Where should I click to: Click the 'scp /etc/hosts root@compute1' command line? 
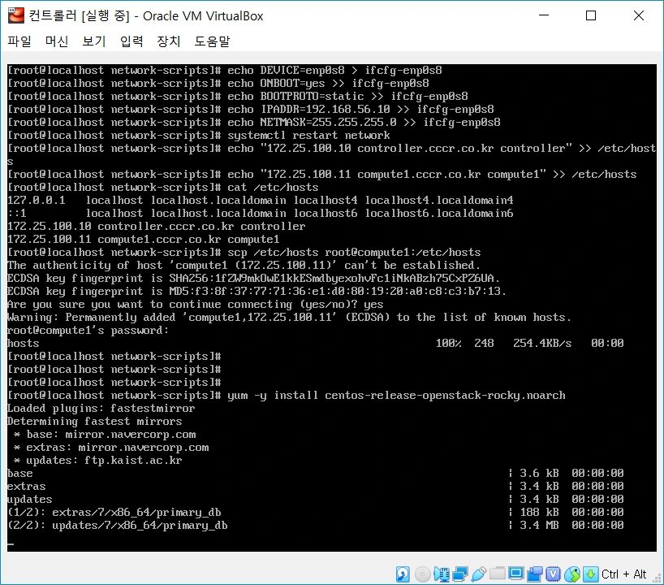tap(244, 253)
